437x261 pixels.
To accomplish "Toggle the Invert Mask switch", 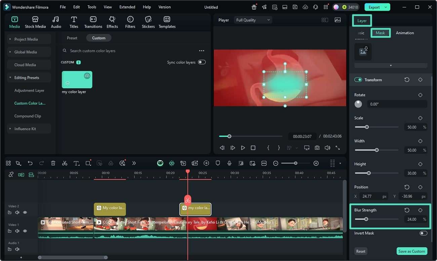I will coord(424,233).
